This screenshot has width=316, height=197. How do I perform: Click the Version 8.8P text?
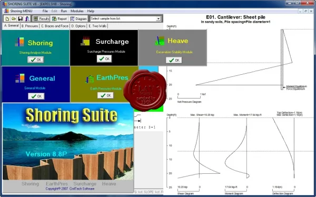tap(46, 154)
